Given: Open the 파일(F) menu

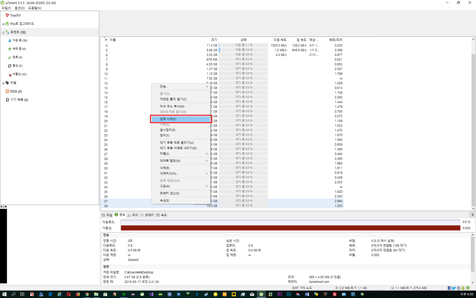Looking at the screenshot, I should pos(6,8).
